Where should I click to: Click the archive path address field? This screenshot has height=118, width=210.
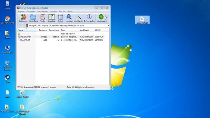[67, 26]
